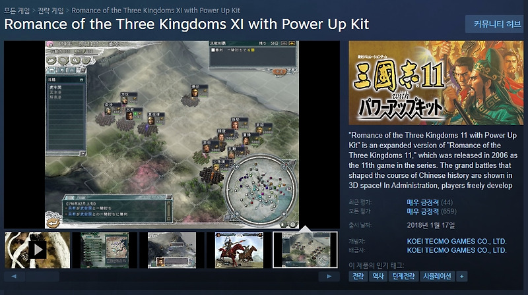Open the KOEI TECMO GAMES publisher link
528x295 pixels.
tap(457, 250)
